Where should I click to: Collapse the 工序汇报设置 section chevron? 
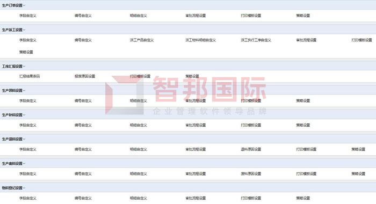click(x=24, y=67)
